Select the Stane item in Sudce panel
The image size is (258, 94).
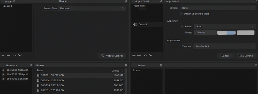(x=136, y=70)
